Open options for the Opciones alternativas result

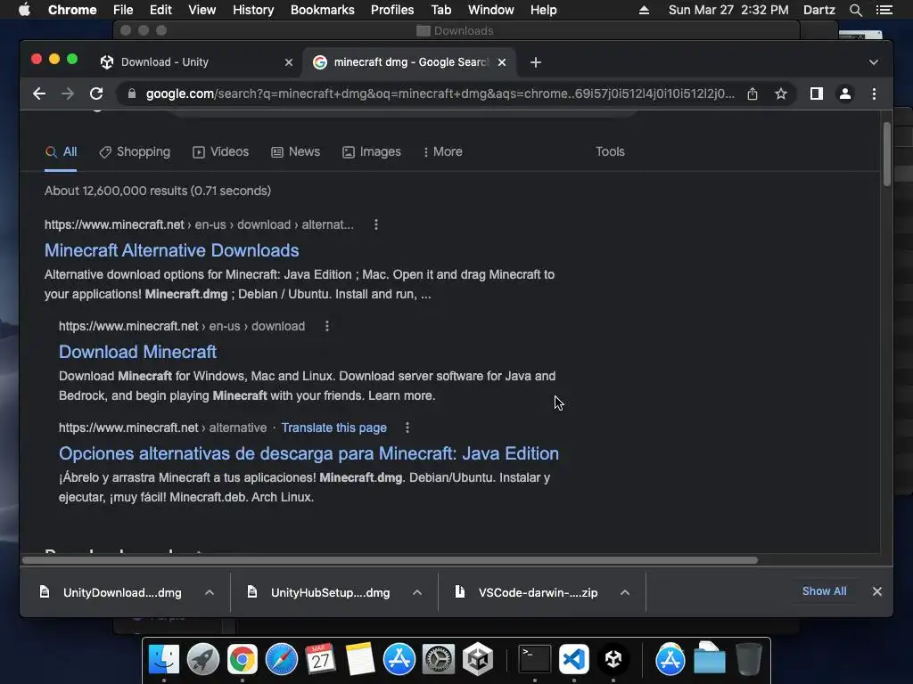(x=407, y=428)
